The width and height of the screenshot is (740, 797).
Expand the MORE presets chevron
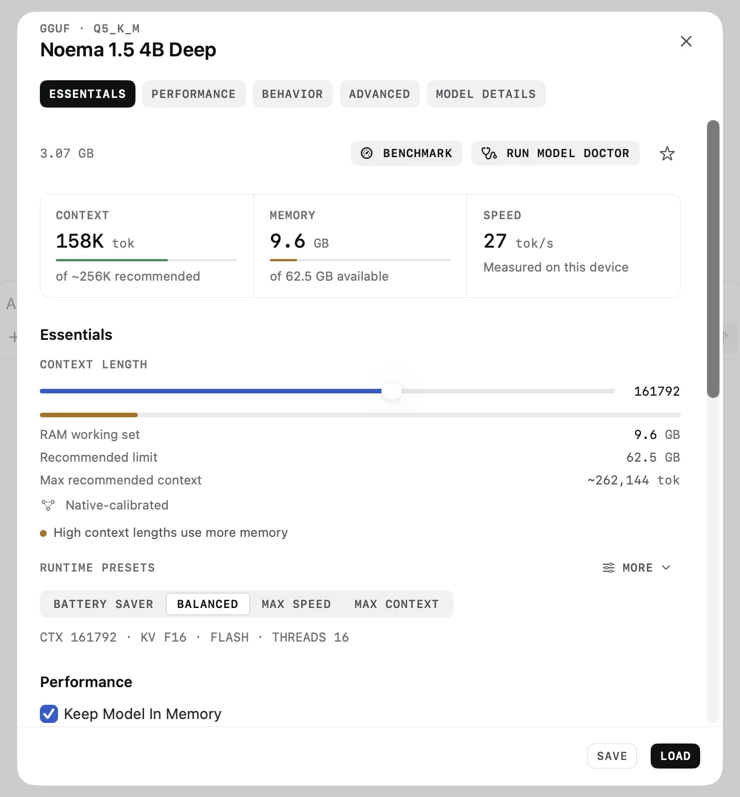(666, 568)
